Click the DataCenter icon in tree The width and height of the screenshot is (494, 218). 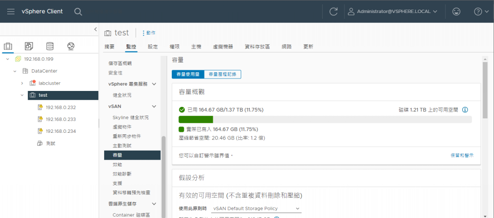25,71
